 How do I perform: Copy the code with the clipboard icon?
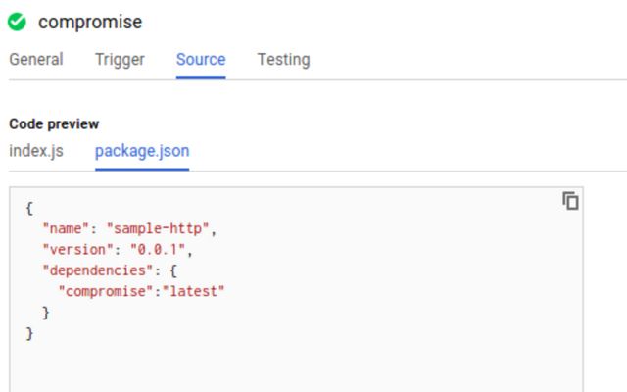(570, 201)
